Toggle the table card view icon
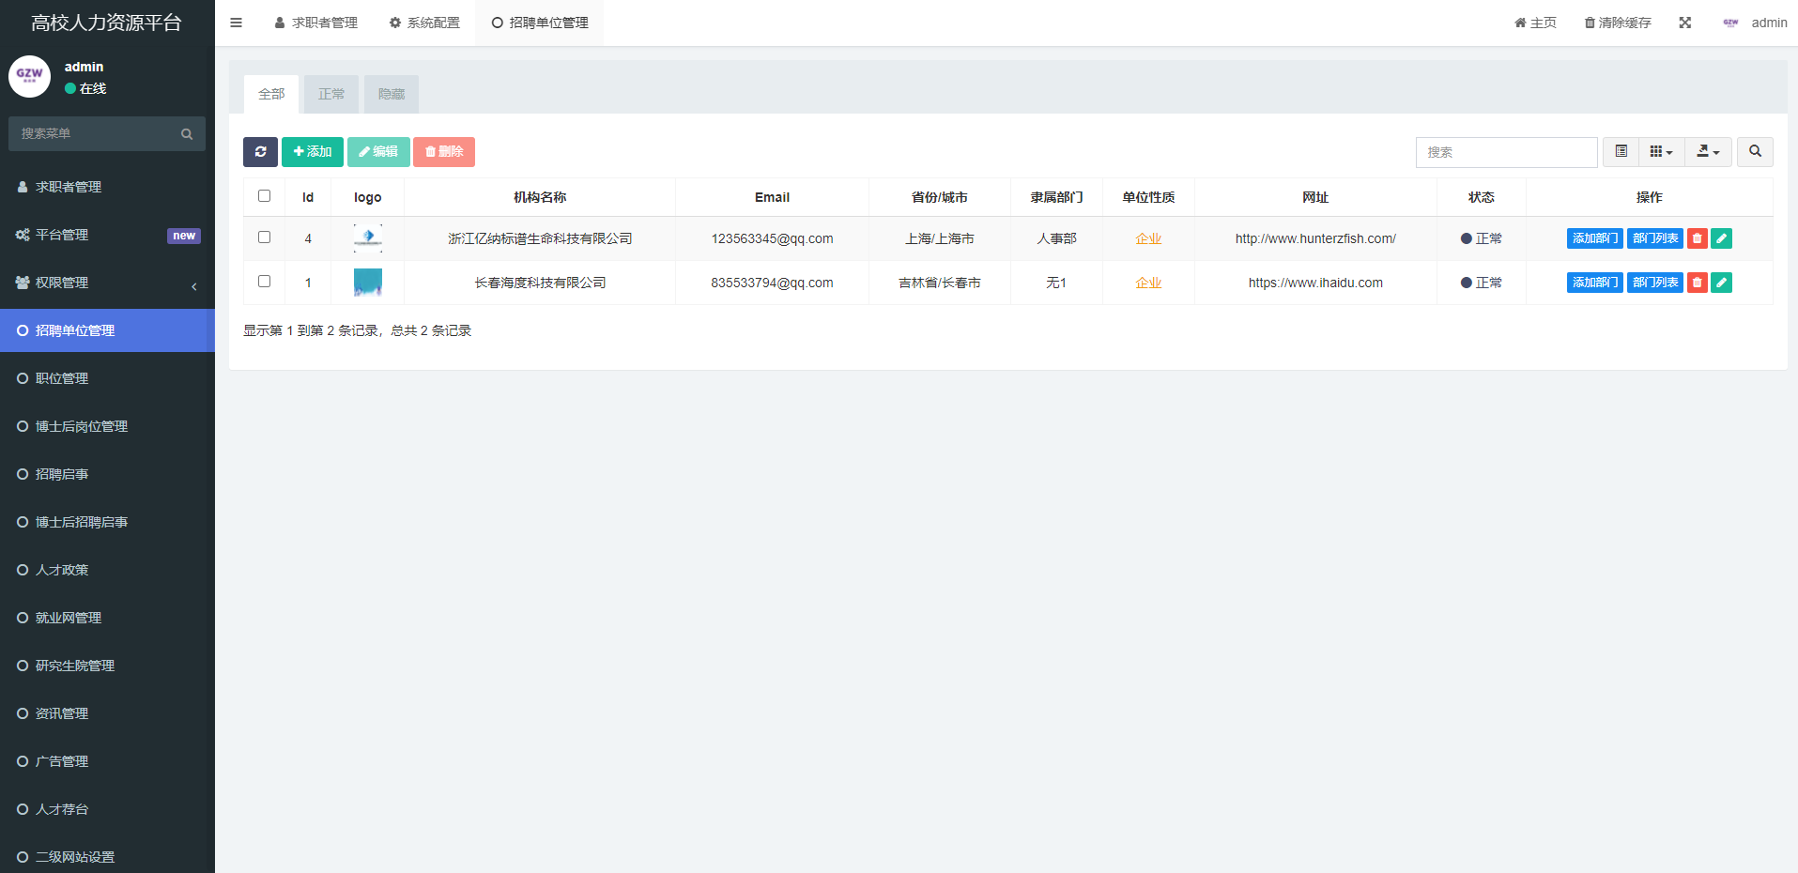1798x873 pixels. 1621,152
